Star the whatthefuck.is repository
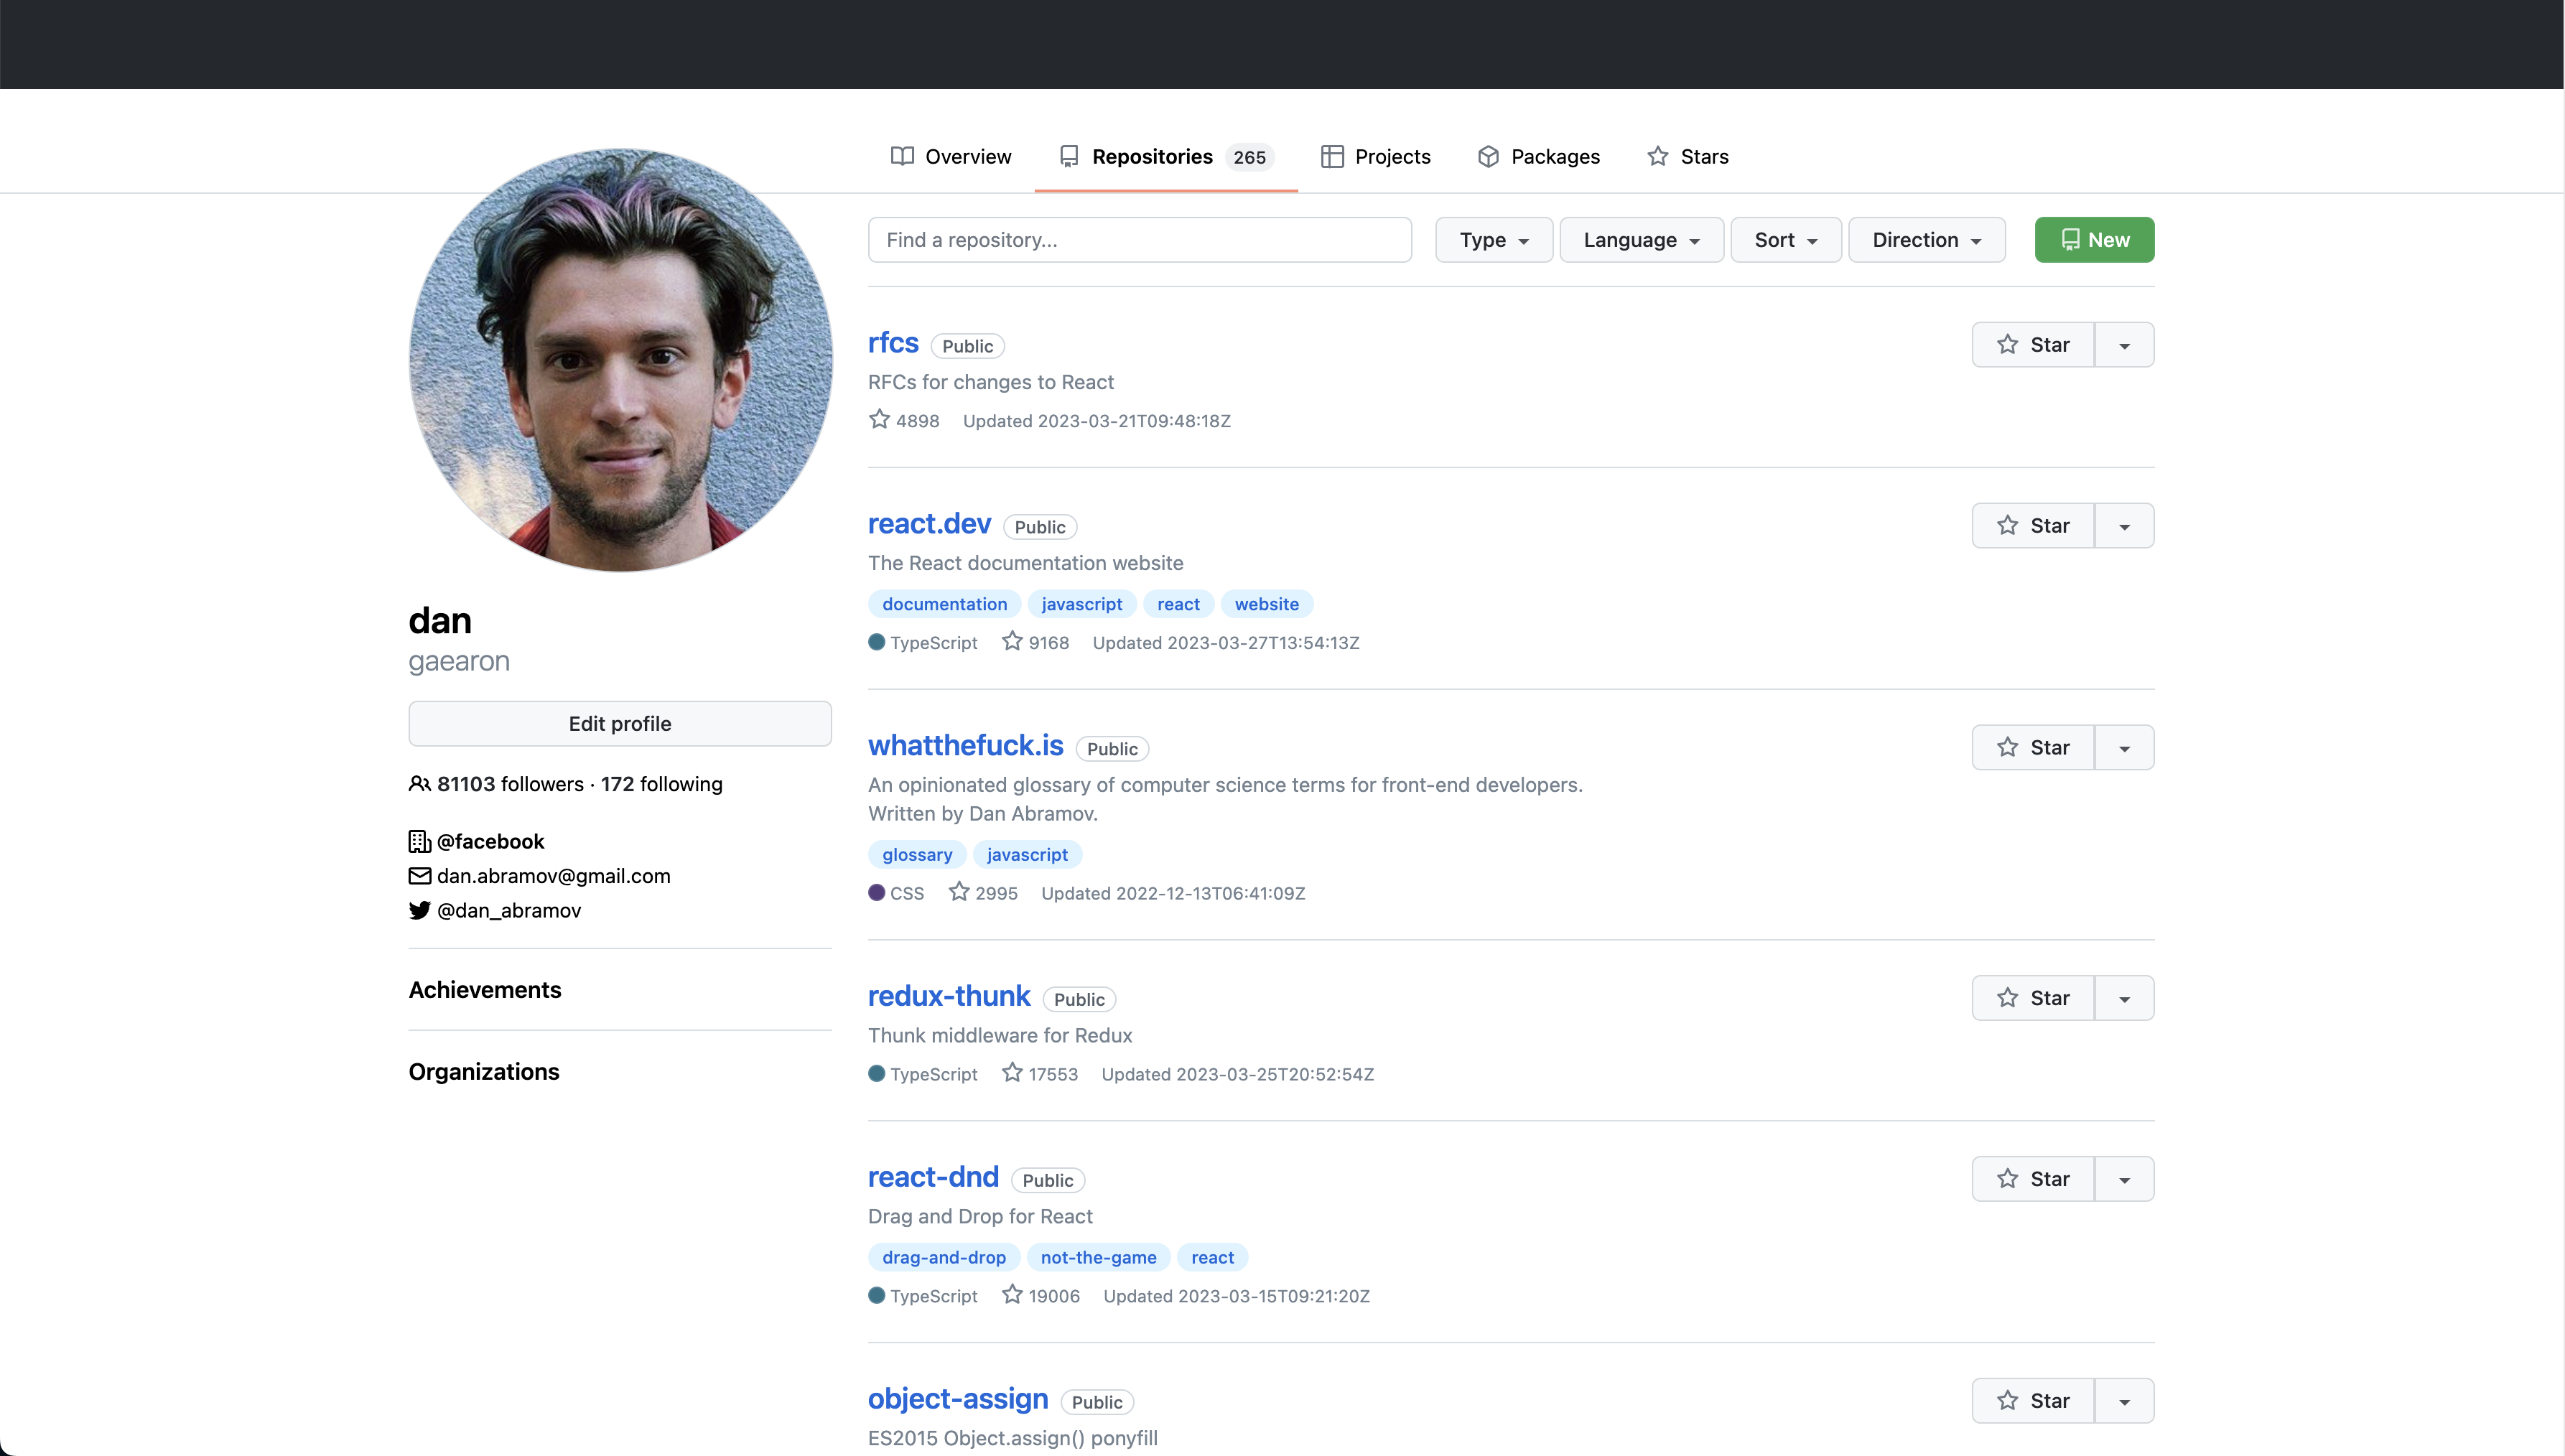 (x=2033, y=748)
